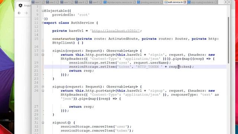Click HttpClient on the constructor's second line

[62, 43]
